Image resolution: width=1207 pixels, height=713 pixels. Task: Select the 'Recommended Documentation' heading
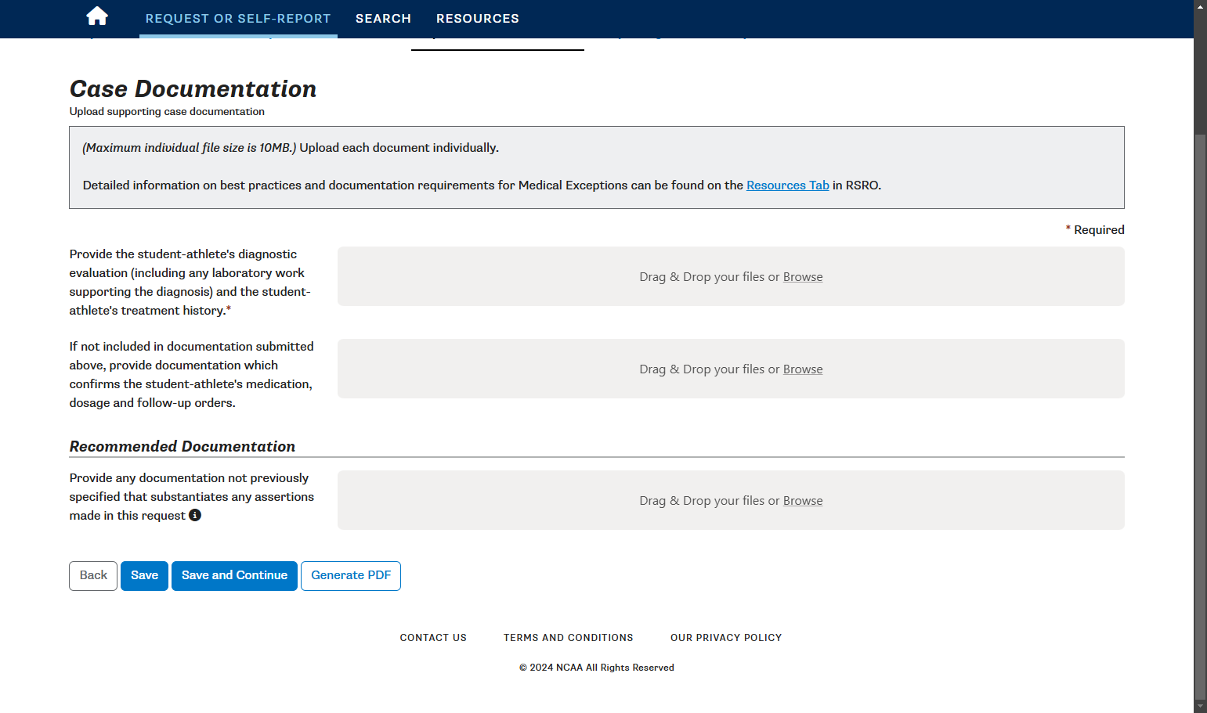click(182, 446)
